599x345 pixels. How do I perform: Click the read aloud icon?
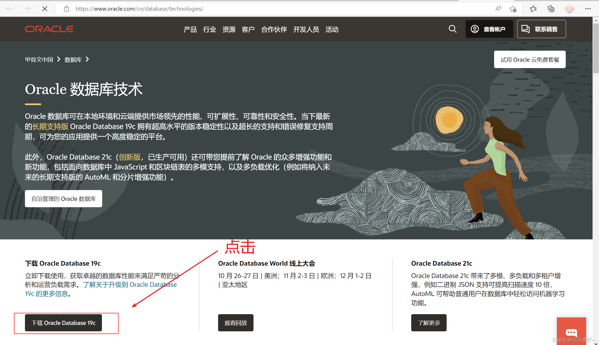[x=498, y=9]
